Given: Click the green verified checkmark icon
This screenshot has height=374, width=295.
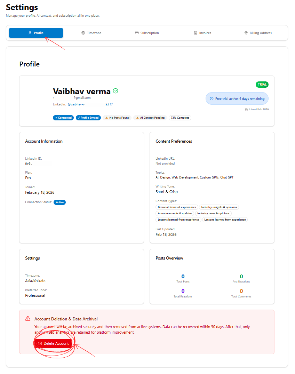Looking at the screenshot, I should coord(116,91).
